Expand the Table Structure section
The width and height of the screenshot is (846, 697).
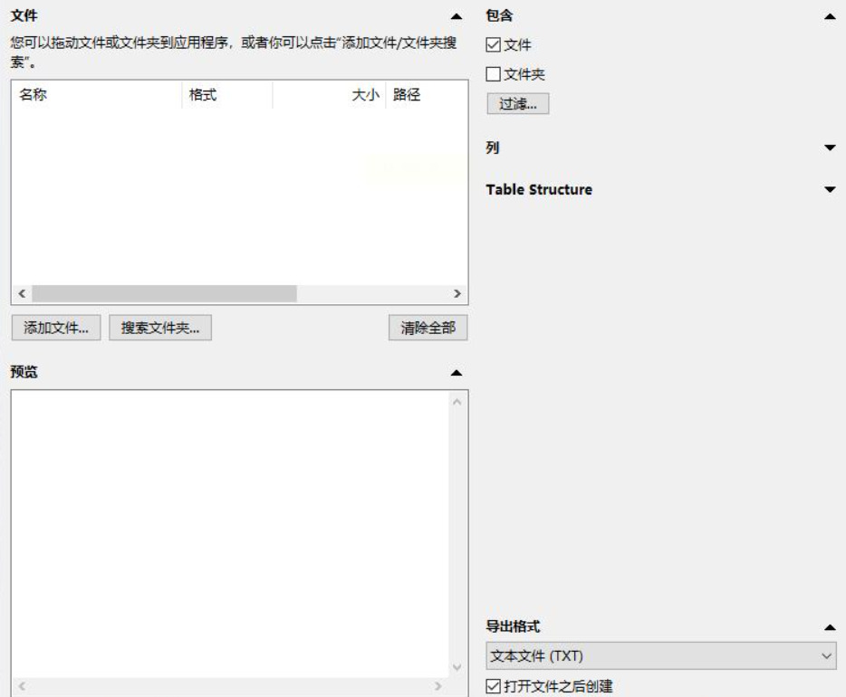(x=830, y=189)
